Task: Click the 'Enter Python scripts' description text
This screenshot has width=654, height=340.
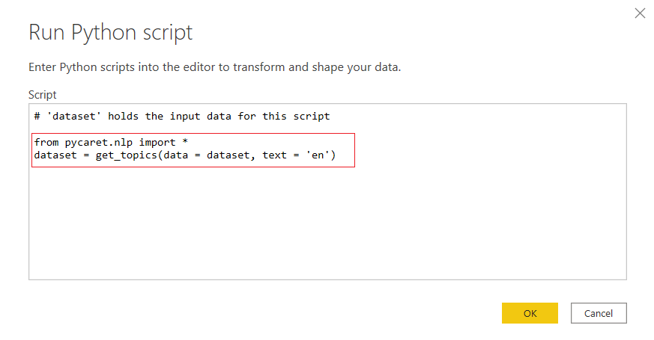Action: point(214,67)
